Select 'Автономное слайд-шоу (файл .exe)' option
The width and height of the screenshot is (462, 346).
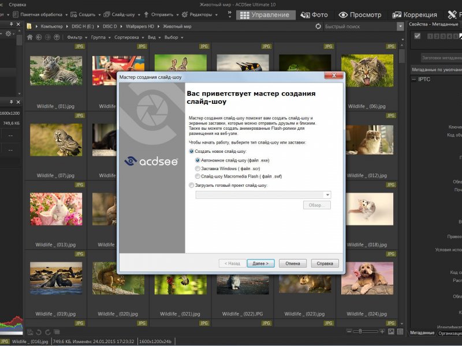198,160
